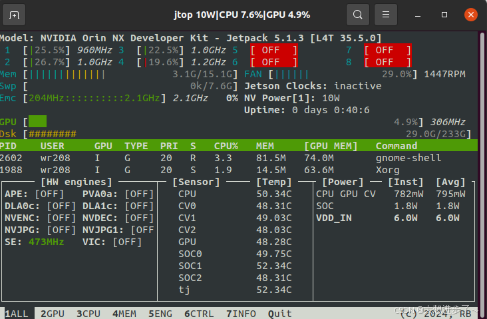This screenshot has height=319, width=487.
Task: Click the VDD_IN power row
Action: pyautogui.click(x=388, y=218)
